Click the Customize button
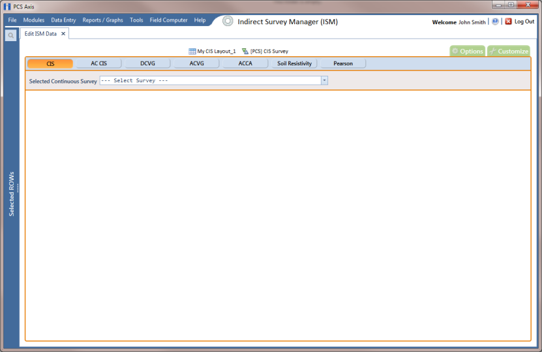Image resolution: width=542 pixels, height=352 pixels. pos(509,51)
